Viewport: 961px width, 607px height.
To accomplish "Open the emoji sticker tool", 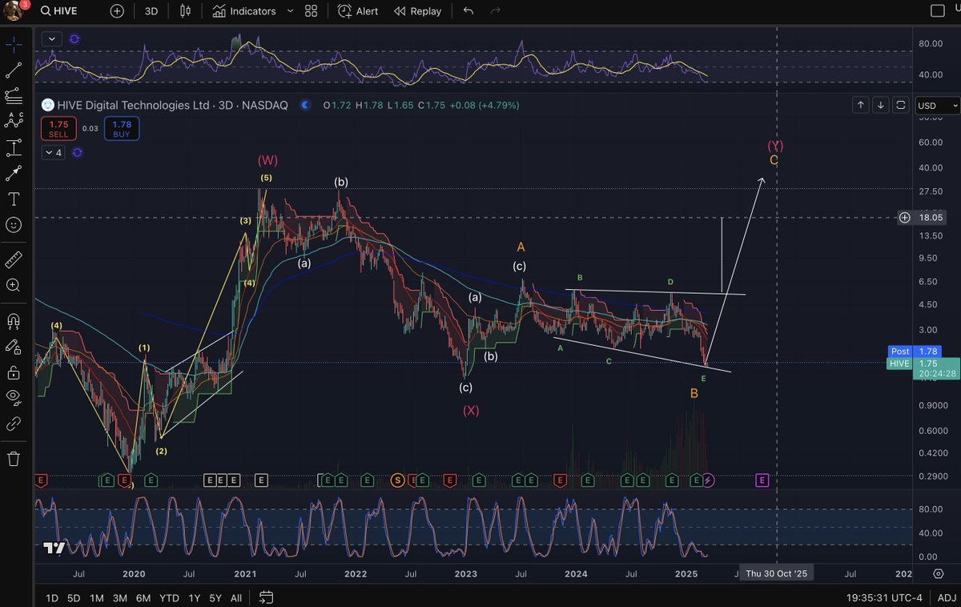I will pos(13,225).
